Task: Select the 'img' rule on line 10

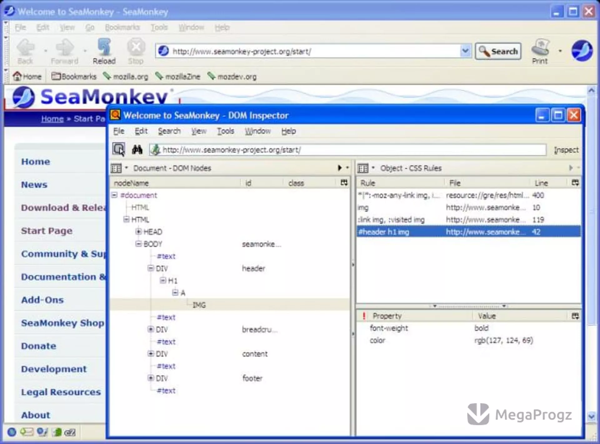Action: coord(469,207)
